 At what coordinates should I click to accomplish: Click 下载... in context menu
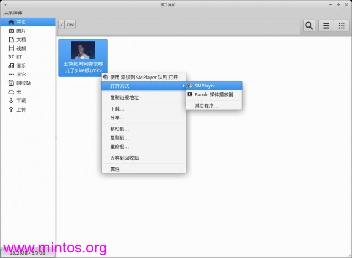click(144, 109)
